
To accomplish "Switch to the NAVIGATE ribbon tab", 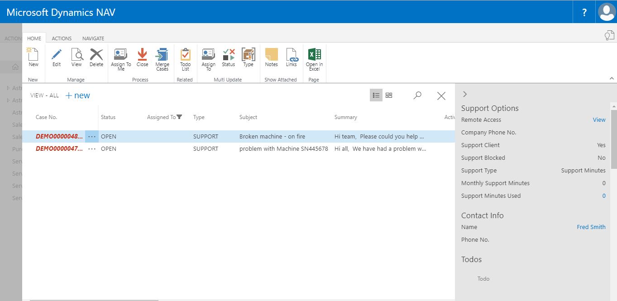I will point(93,38).
